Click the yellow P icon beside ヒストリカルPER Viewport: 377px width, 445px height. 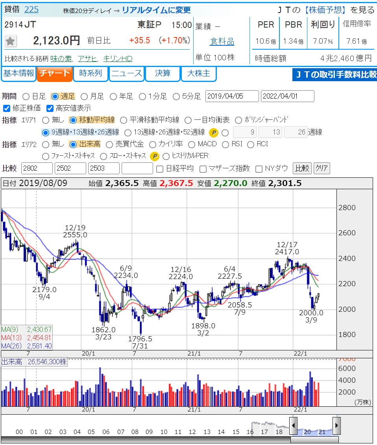tap(155, 156)
